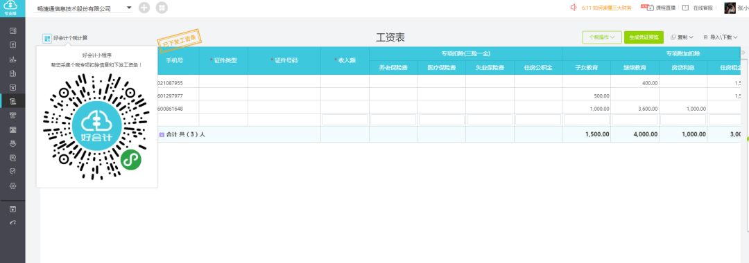Click the green mini-program badge on QR code
Viewport: 749px width, 263px height.
click(130, 160)
